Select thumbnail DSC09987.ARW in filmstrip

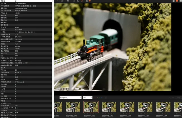pos(145,107)
